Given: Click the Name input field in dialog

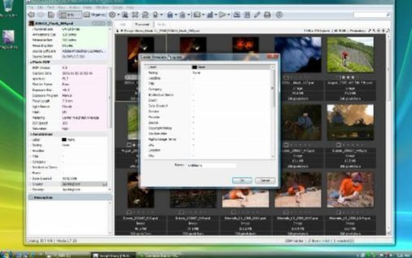Looking at the screenshot, I should point(211,165).
